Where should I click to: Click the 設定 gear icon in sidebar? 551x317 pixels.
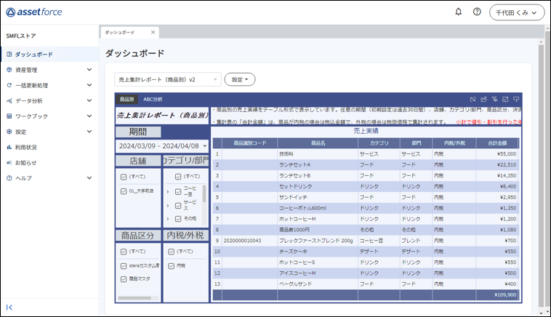[9, 132]
